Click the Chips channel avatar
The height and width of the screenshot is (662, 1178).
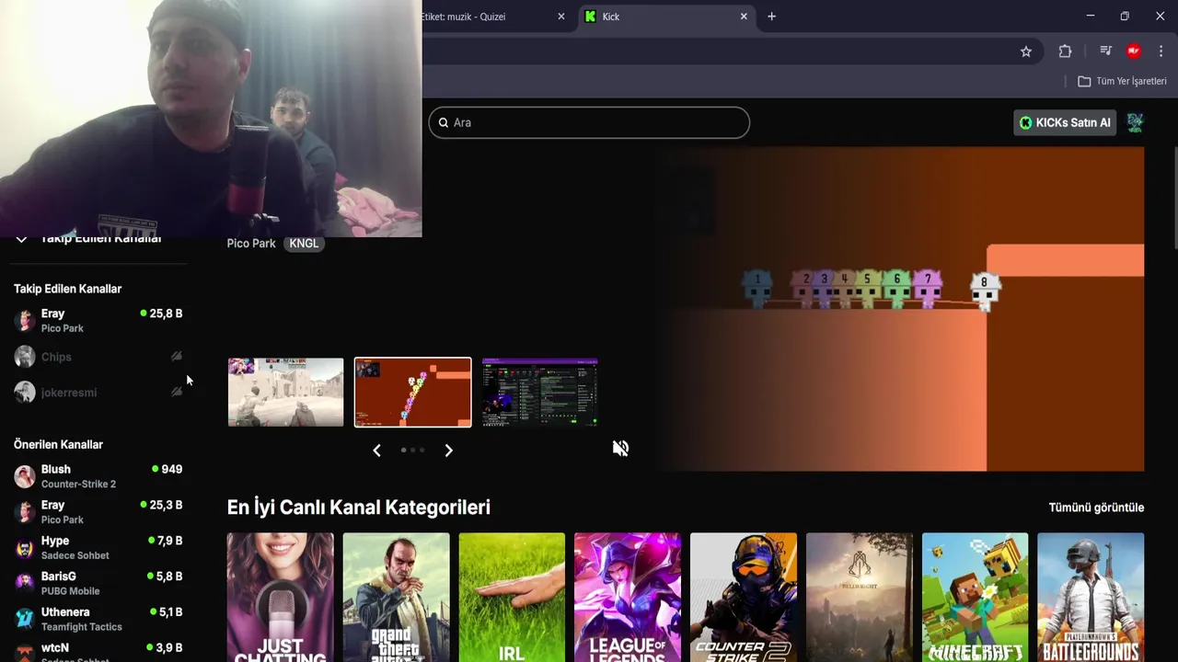pos(25,357)
